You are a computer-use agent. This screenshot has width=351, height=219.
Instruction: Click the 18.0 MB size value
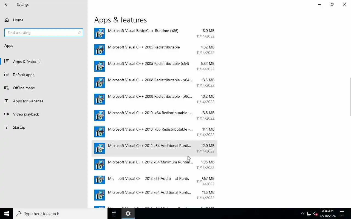click(208, 31)
